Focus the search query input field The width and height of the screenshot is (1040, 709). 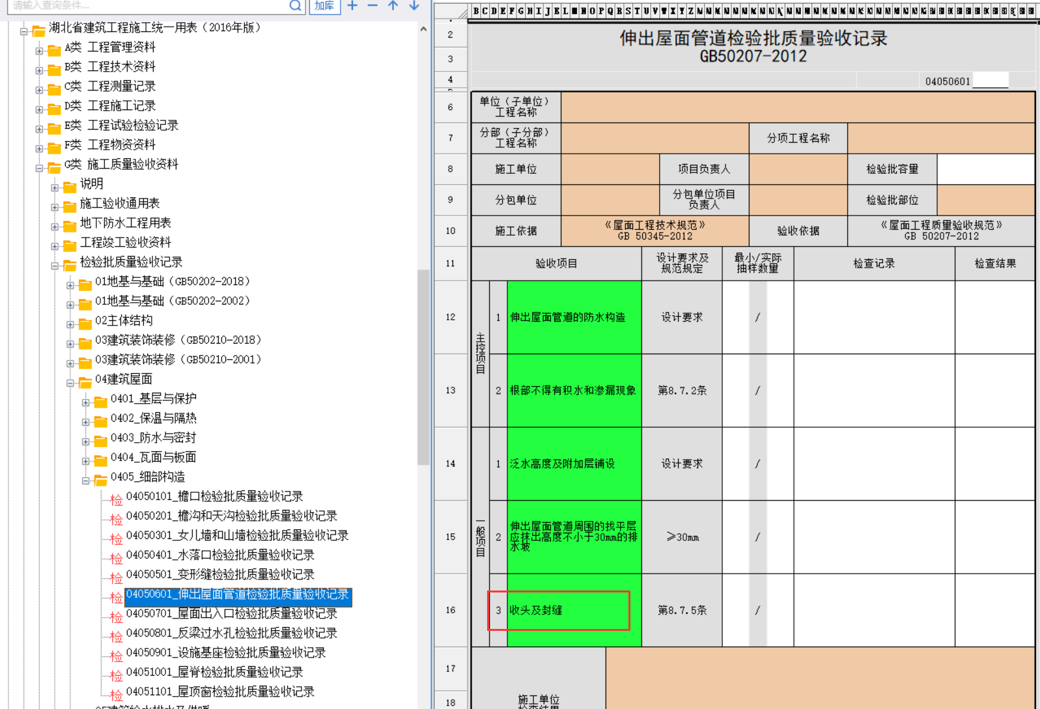147,6
